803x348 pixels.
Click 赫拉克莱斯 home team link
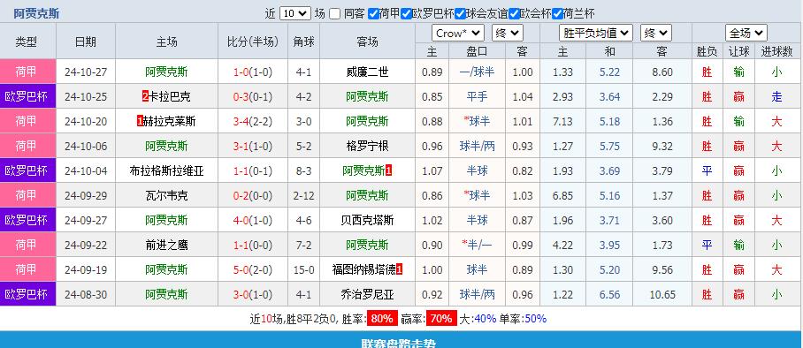[170, 121]
